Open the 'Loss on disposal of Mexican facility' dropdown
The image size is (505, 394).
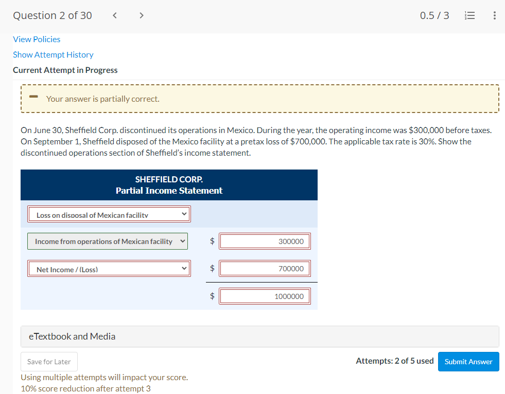pyautogui.click(x=109, y=214)
